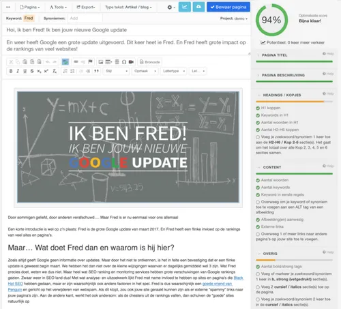Screen dimensions: 341x309
Task: Open the Export menu
Action: (x=86, y=7)
